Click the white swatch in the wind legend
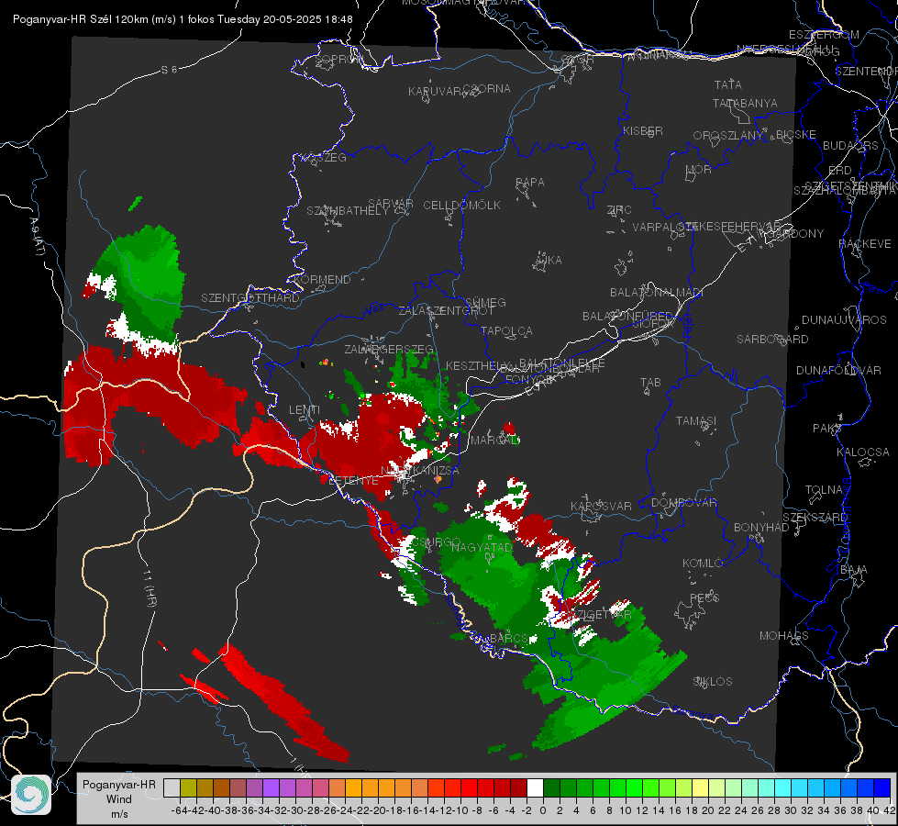The height and width of the screenshot is (826, 898). point(535,787)
